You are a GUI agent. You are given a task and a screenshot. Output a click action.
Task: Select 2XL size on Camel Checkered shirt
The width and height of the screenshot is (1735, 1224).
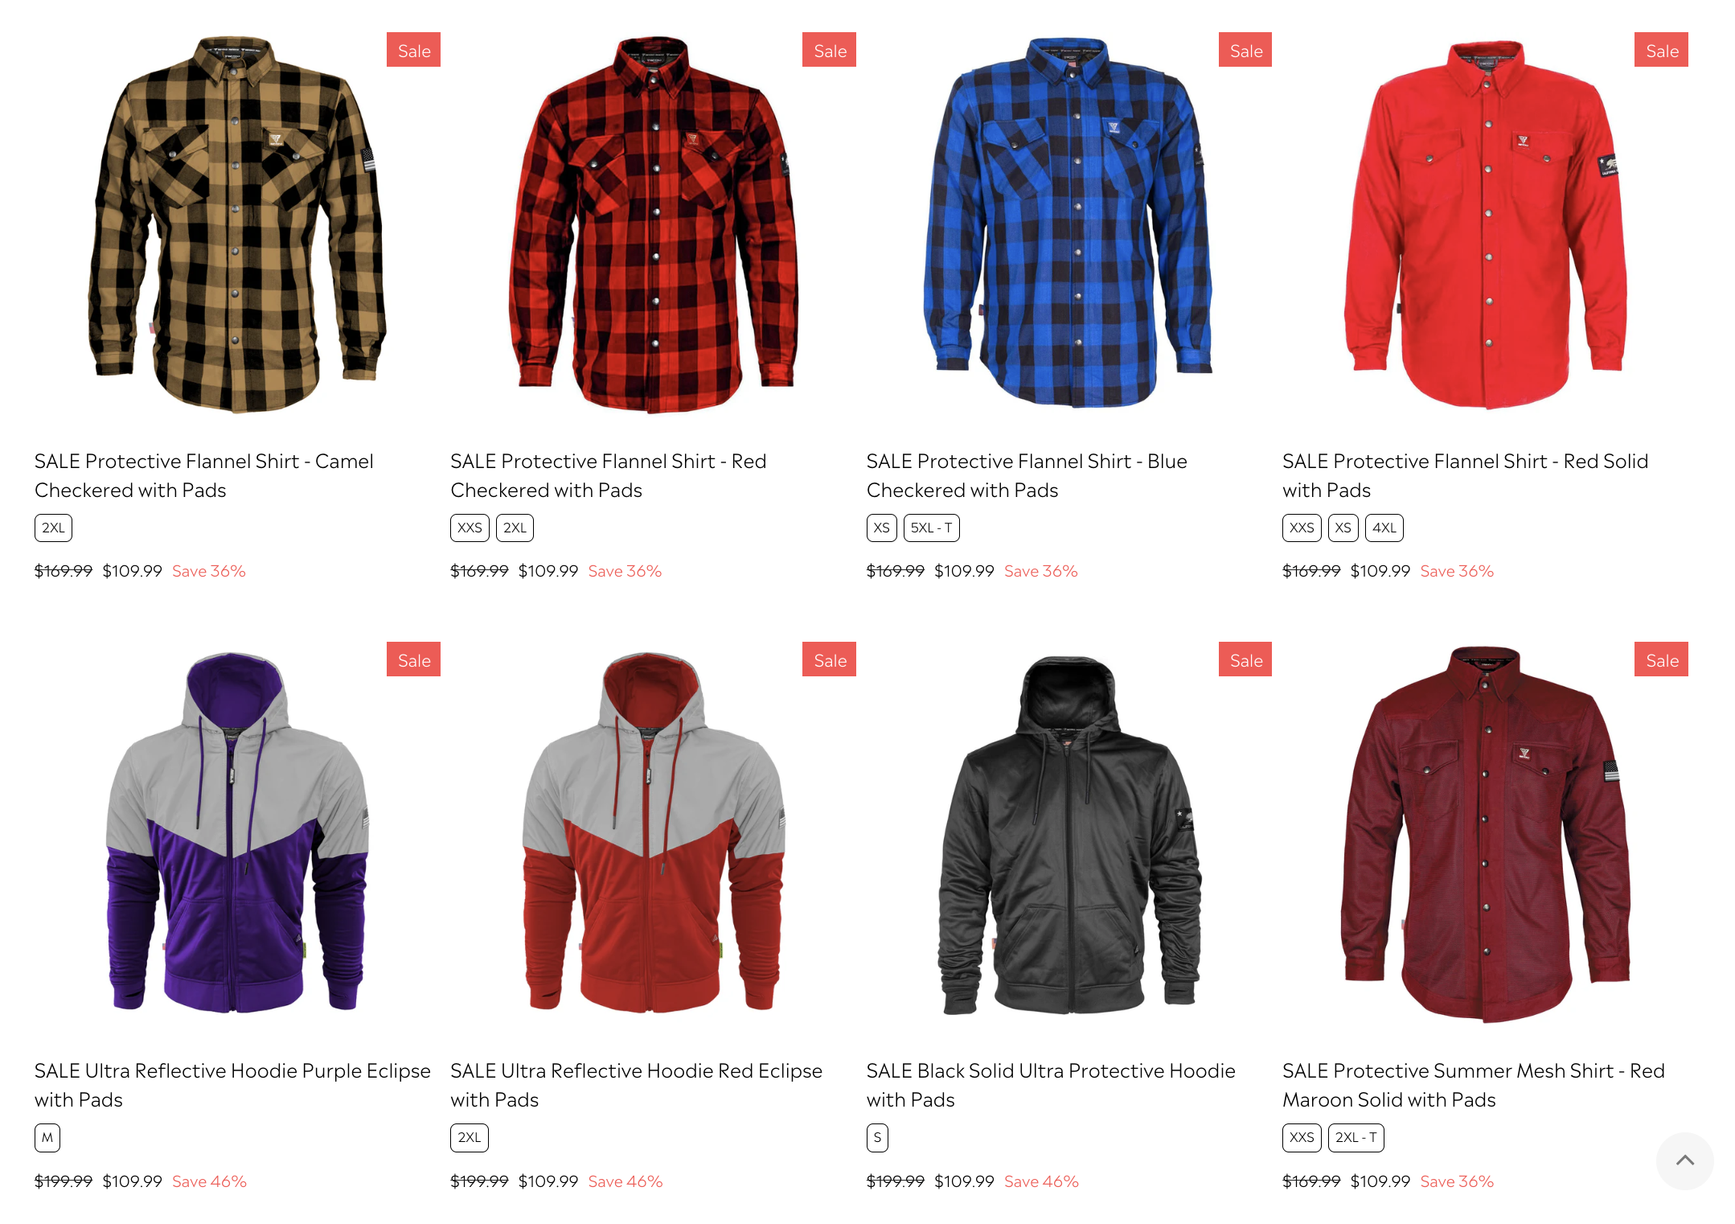(x=53, y=528)
